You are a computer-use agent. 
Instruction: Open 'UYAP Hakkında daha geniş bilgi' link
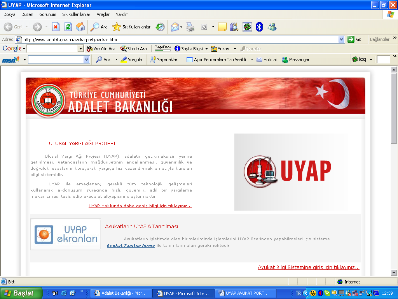pos(140,206)
